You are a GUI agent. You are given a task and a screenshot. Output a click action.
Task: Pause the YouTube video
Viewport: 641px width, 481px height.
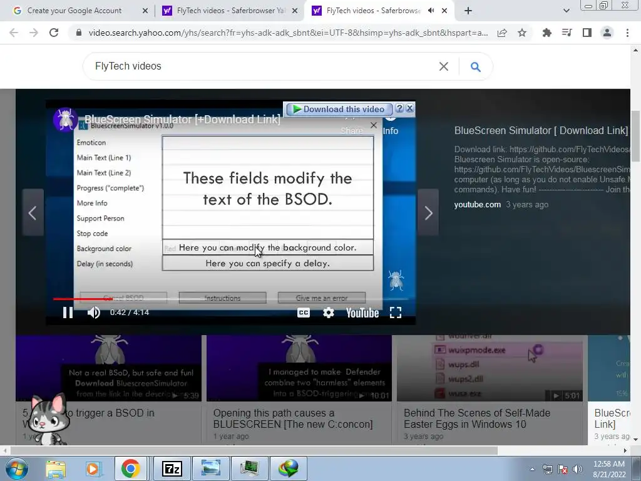click(68, 313)
